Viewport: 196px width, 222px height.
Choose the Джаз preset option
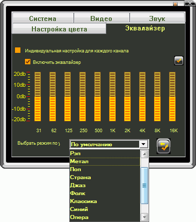coord(105,186)
